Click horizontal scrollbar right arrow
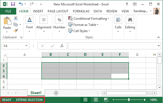163x103 pixels. pos(155,93)
